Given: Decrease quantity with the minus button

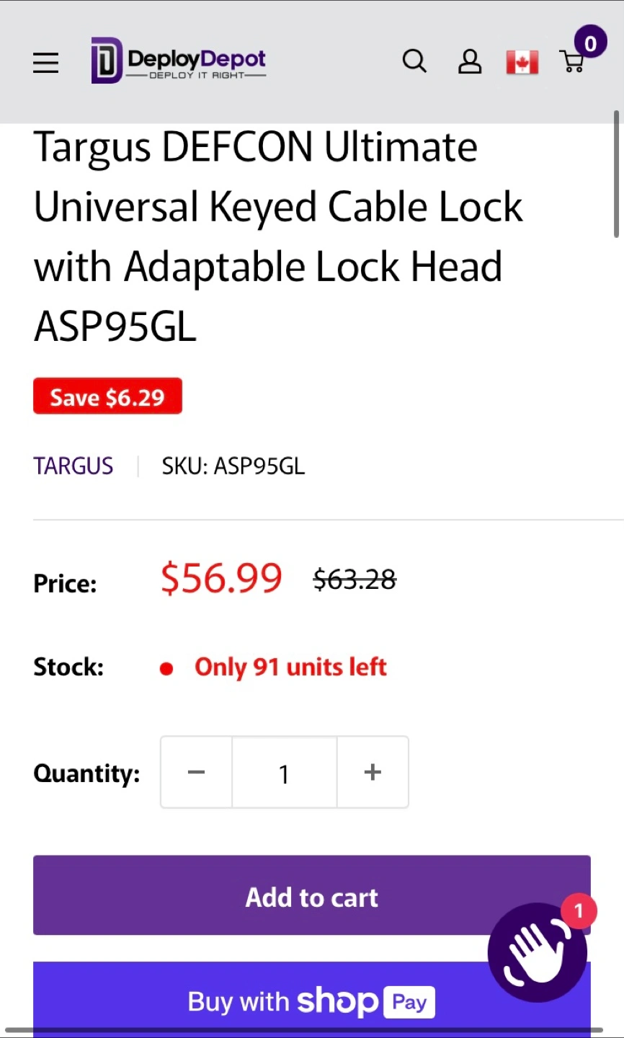Looking at the screenshot, I should 196,773.
